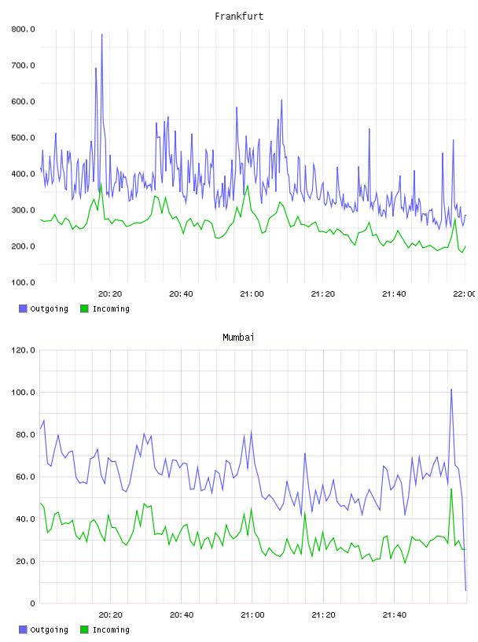Click the 21:00 time label under Mumbai chart
The image size is (478, 642).
252,615
